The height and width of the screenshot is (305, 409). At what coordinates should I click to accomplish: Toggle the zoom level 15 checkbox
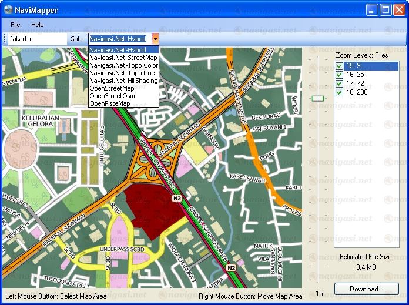(x=339, y=66)
